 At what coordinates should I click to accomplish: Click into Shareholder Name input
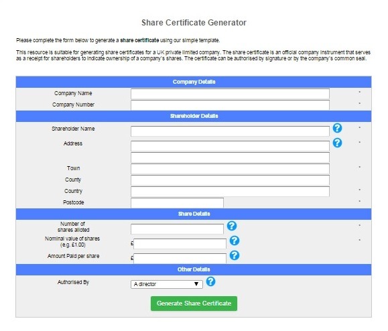230,131
